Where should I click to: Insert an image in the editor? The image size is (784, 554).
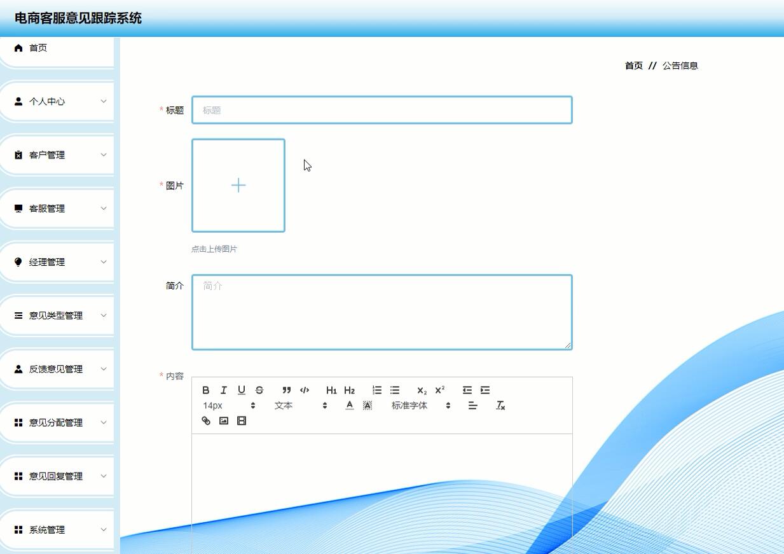[224, 421]
